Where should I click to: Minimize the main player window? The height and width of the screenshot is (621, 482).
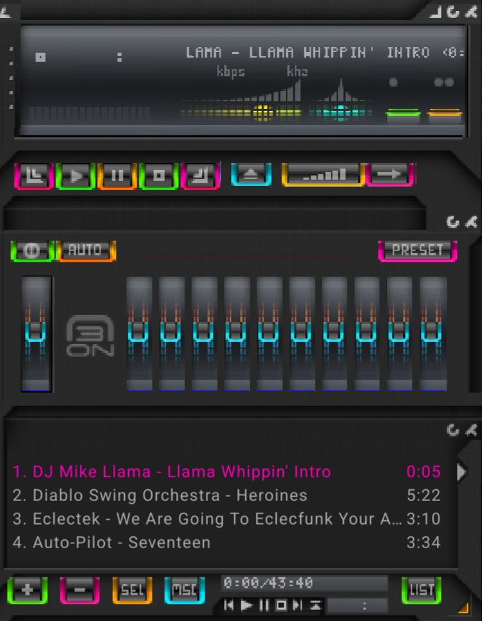[x=436, y=12]
